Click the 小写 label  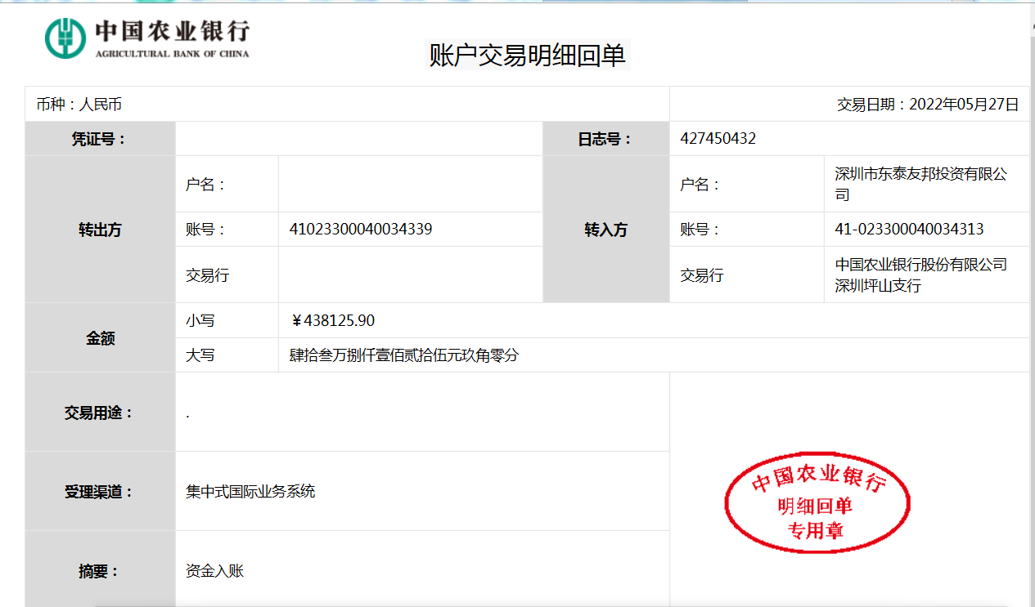200,321
